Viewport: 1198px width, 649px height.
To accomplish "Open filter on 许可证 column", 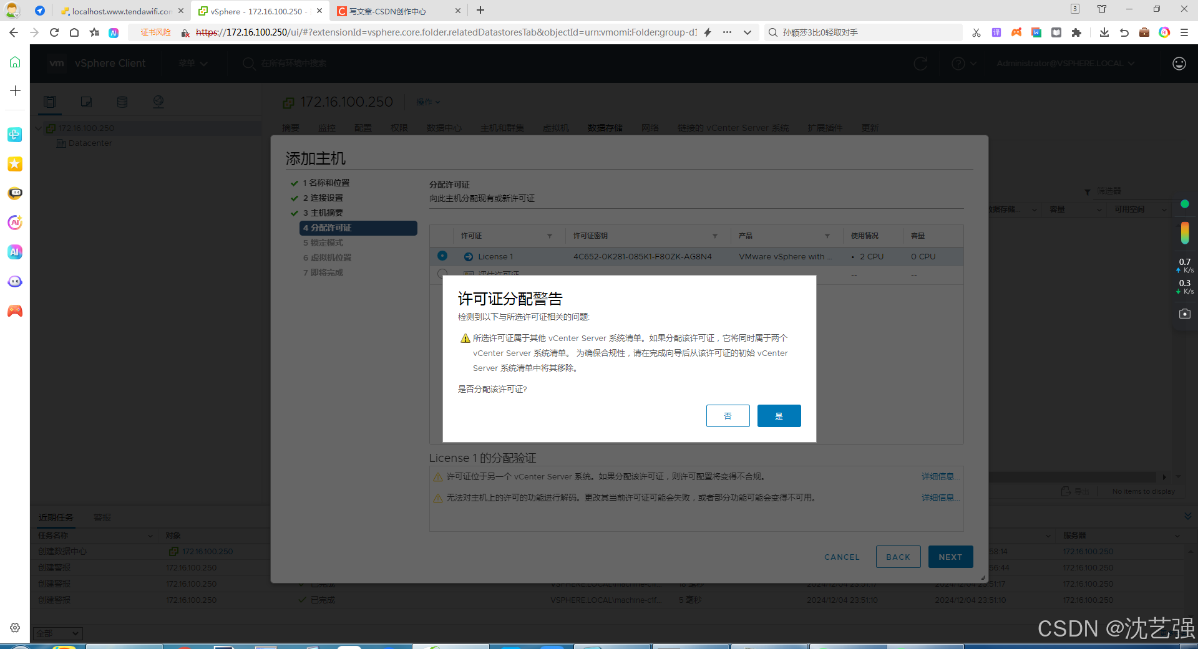I will 550,236.
